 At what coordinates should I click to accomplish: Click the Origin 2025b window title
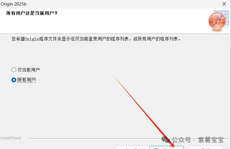coord(13,4)
